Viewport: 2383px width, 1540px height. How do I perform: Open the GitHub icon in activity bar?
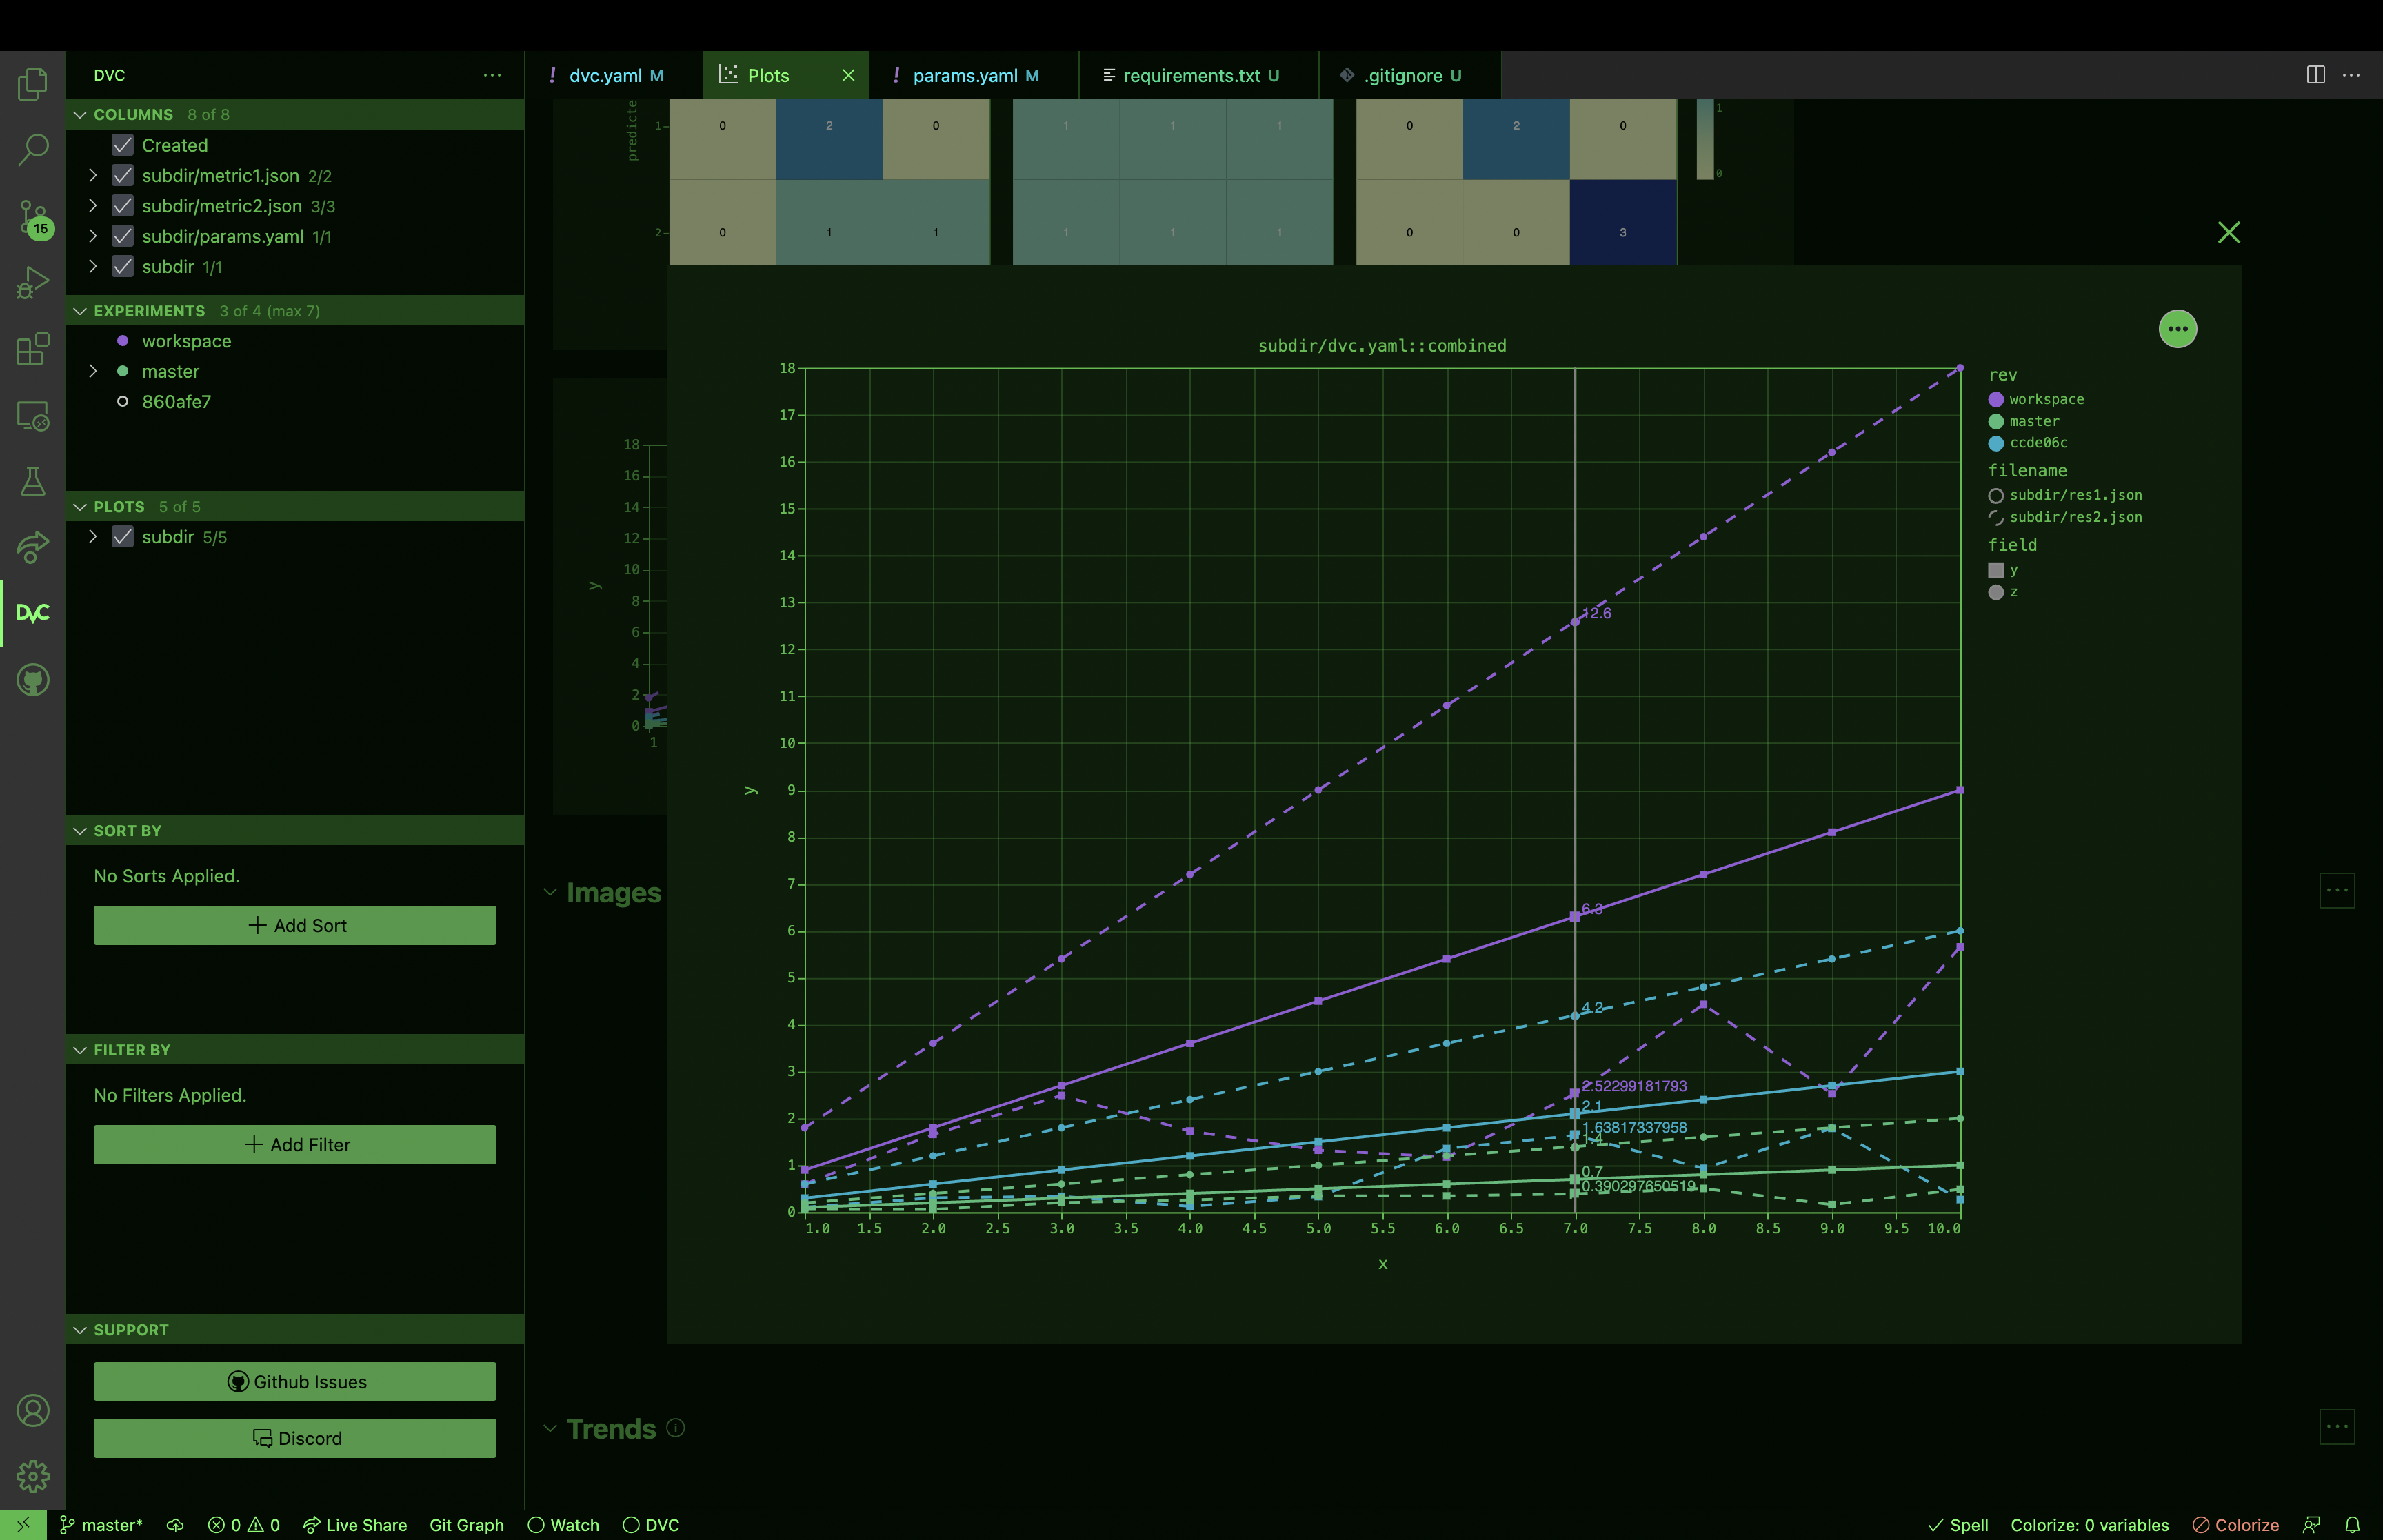(x=32, y=680)
